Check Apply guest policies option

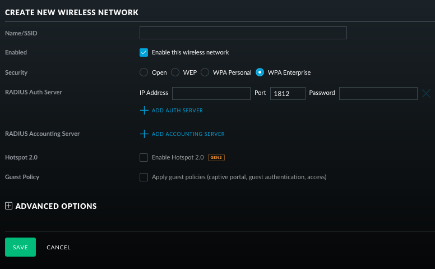pyautogui.click(x=144, y=177)
